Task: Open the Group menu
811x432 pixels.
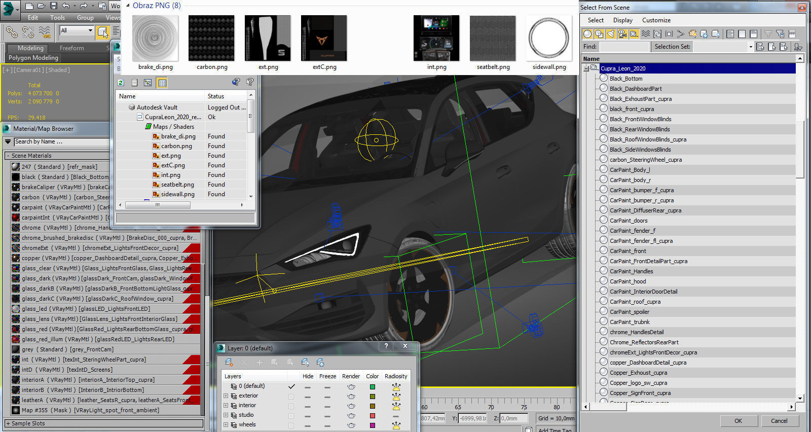Action: (85, 17)
